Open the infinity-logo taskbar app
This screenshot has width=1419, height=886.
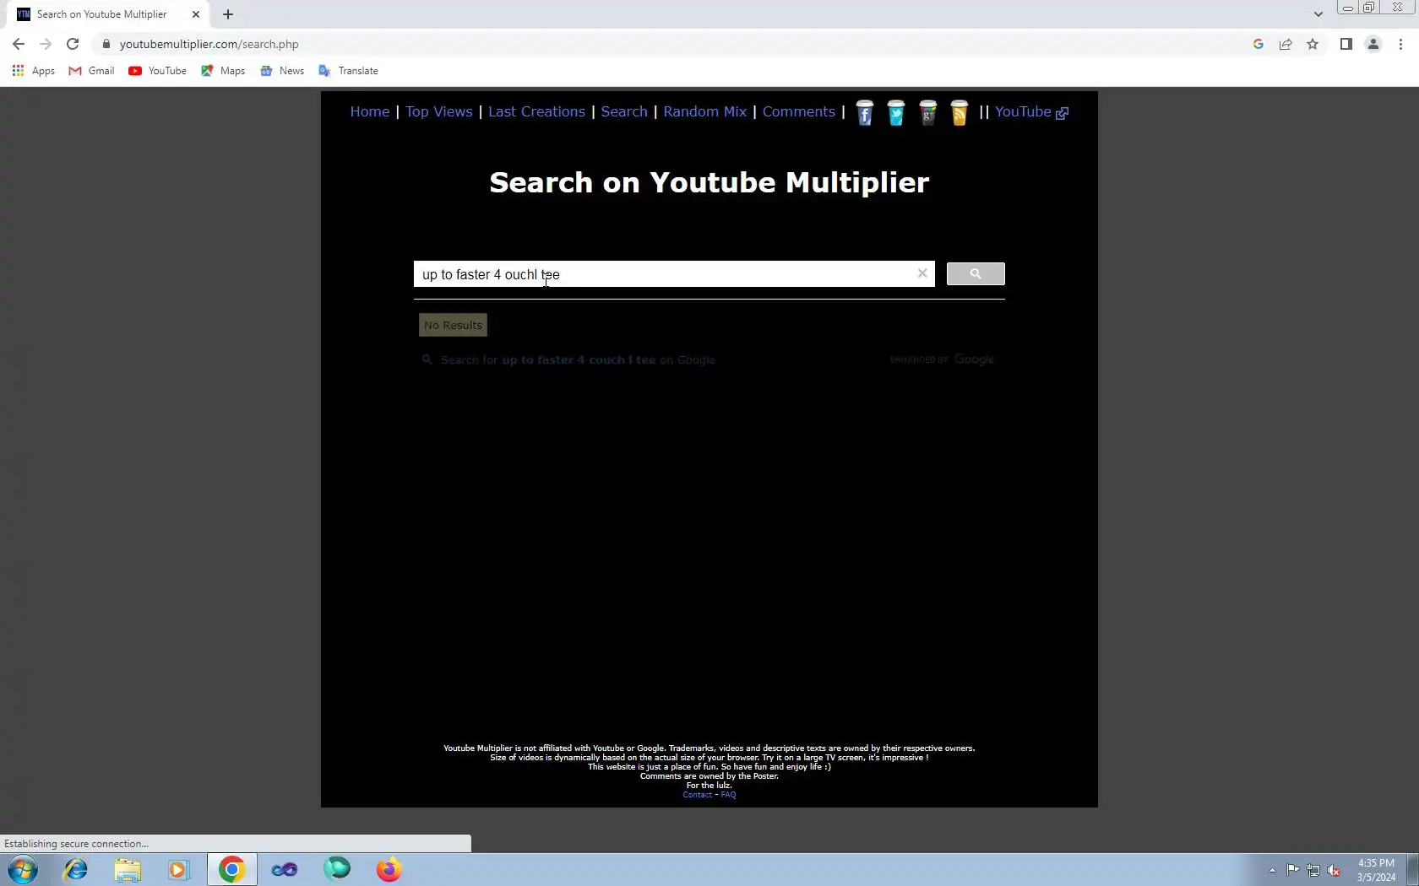pos(285,869)
